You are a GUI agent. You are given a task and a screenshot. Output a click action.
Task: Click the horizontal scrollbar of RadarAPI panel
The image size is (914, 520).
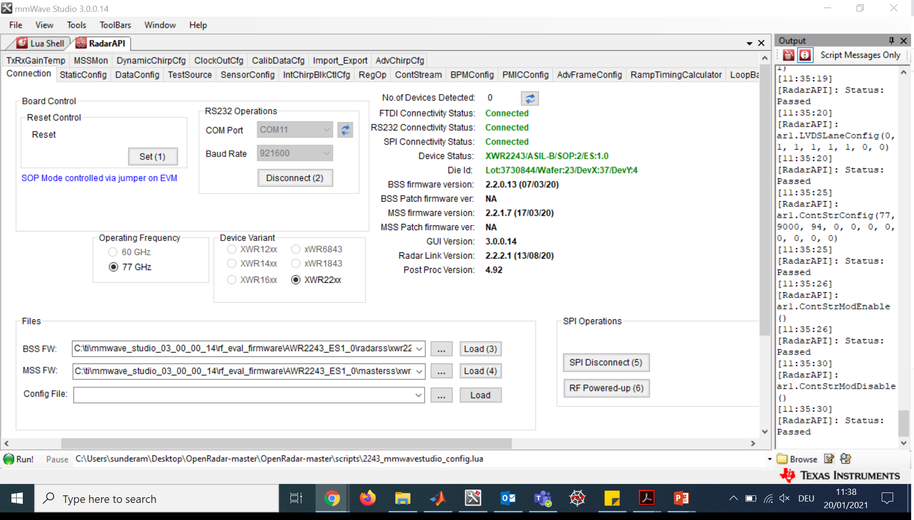286,443
